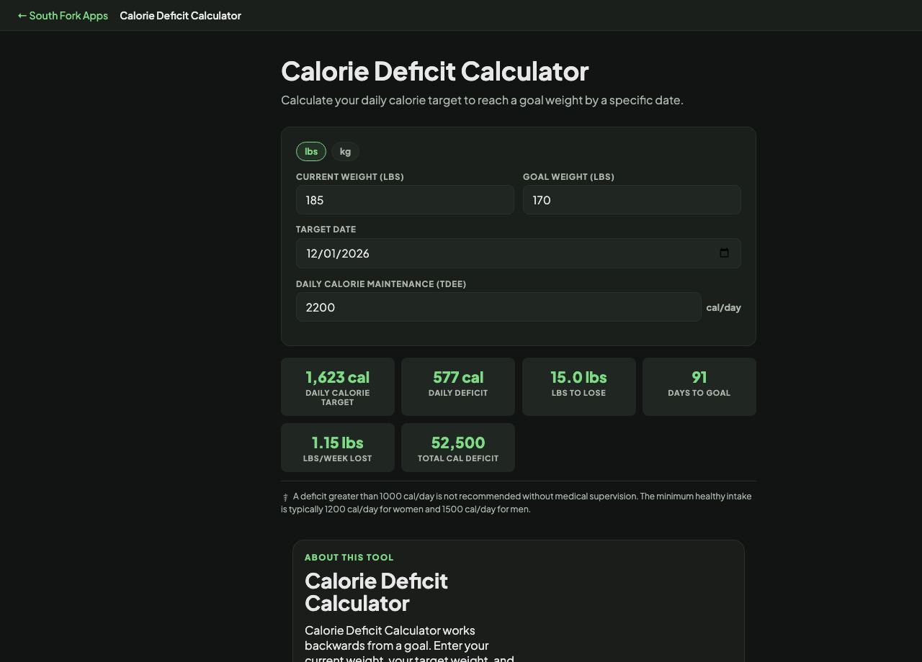Click the main Calorie Deficit Calculator heading
Screen dimensions: 922x662
[434, 71]
